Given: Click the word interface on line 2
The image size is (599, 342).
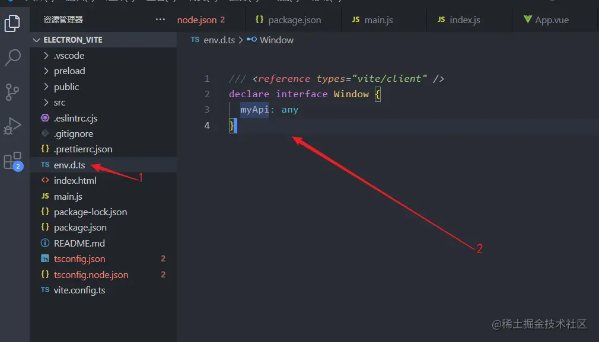Looking at the screenshot, I should [x=301, y=94].
